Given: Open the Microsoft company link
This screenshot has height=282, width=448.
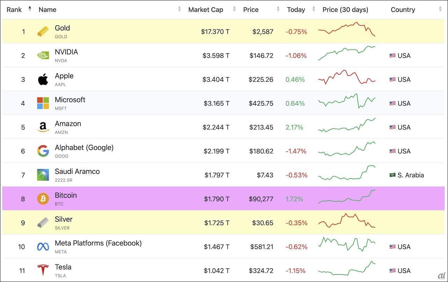Looking at the screenshot, I should 70,100.
